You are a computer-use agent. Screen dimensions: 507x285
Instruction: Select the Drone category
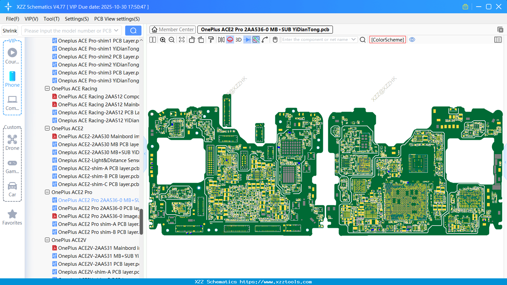coord(12,142)
